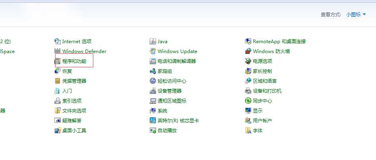The image size is (376, 160).
Task: Click the 凭据管理器 safe icon
Action: (x=58, y=81)
